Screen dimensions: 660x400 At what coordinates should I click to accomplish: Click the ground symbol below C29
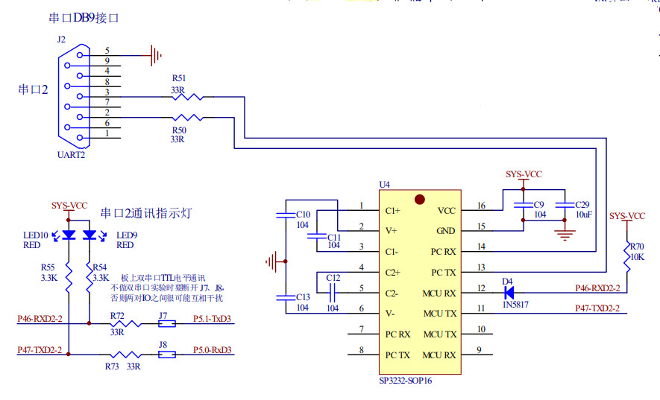pyautogui.click(x=565, y=235)
